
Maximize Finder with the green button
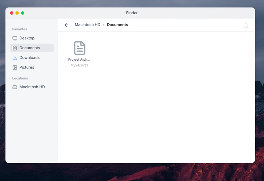click(23, 13)
